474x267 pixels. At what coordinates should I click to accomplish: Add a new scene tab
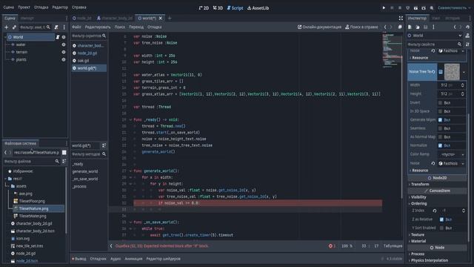[170, 18]
